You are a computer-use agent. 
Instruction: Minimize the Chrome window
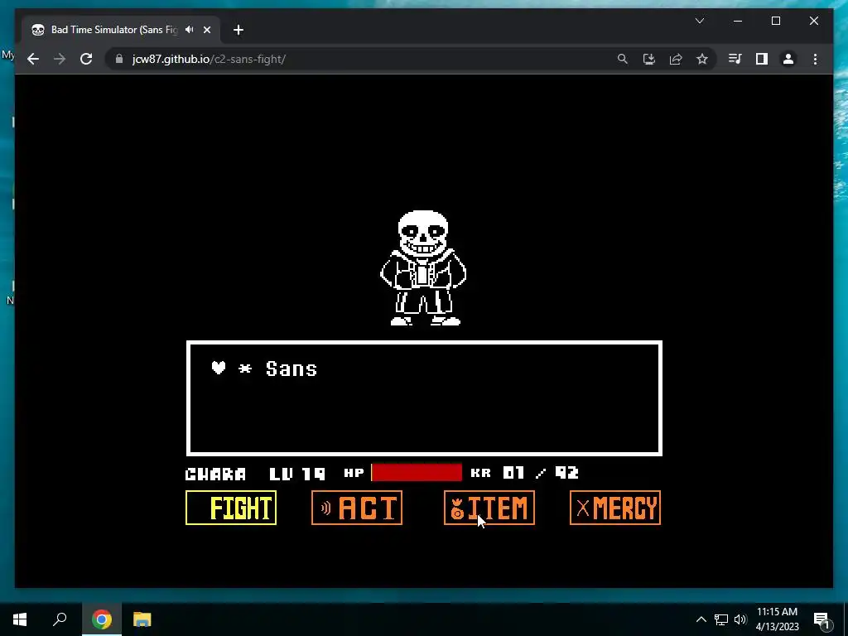point(738,21)
